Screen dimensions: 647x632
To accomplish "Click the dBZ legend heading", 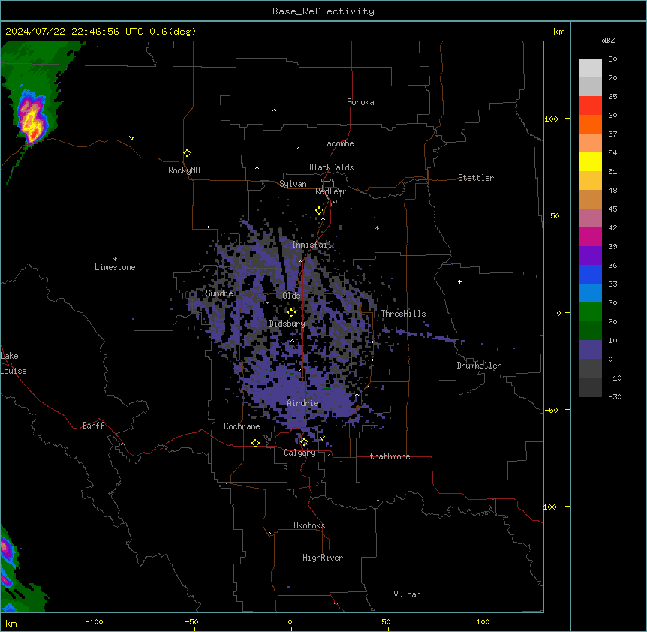I will click(x=608, y=40).
